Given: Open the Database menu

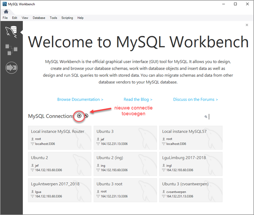Looking at the screenshot, I should coord(39,18).
